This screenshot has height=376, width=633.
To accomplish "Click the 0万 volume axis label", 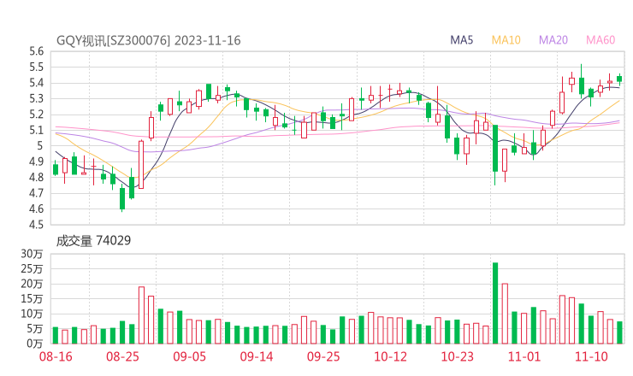I will 35,344.
